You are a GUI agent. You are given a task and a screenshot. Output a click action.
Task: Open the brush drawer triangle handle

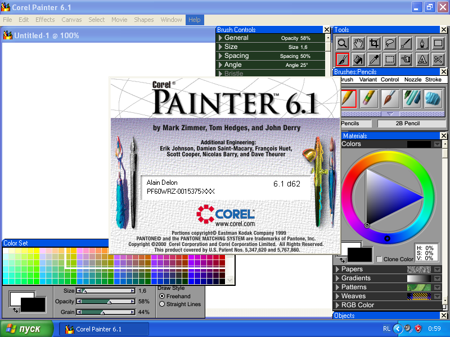[x=390, y=114]
